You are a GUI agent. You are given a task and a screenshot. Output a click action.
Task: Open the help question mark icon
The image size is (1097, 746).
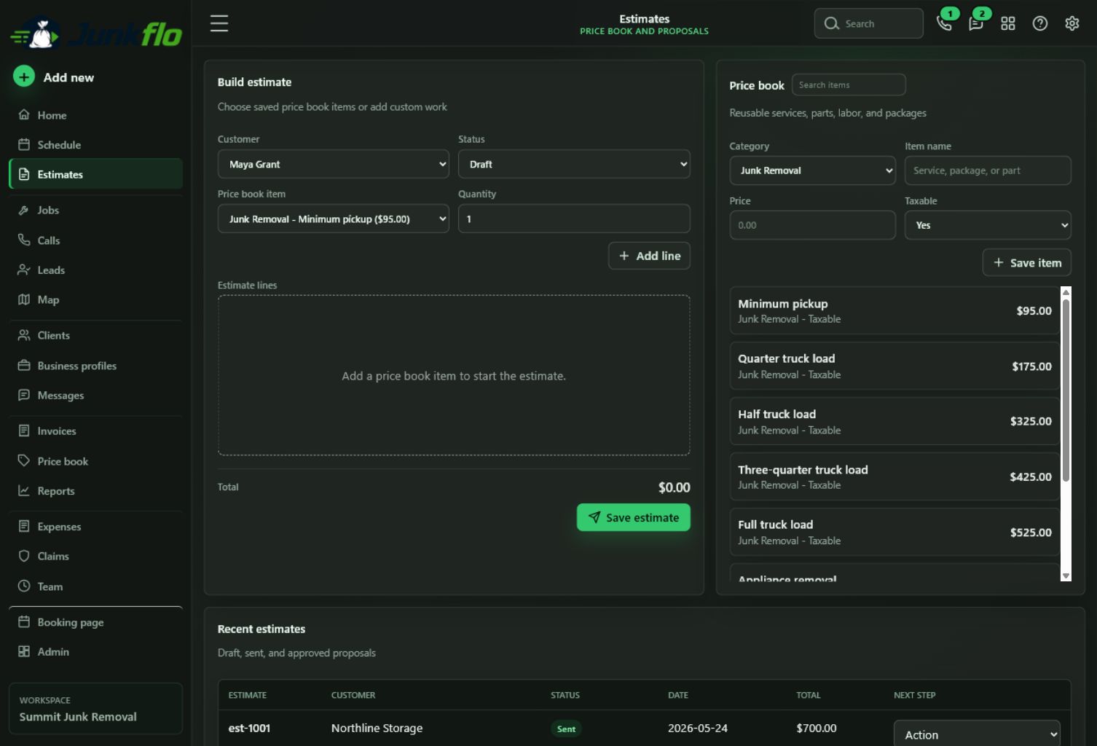tap(1040, 23)
